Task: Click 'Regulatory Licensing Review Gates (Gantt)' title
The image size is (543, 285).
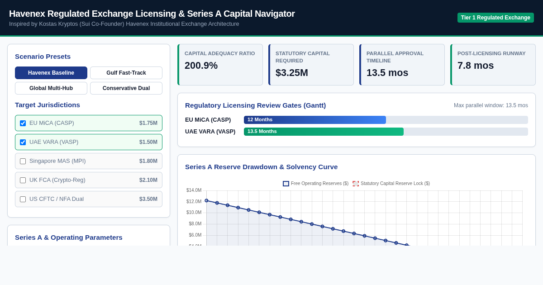Action: (256, 105)
